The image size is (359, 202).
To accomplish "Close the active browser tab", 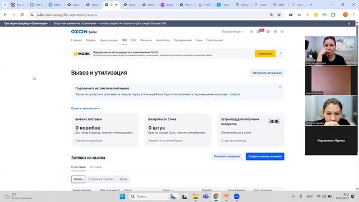I will coord(116,4).
